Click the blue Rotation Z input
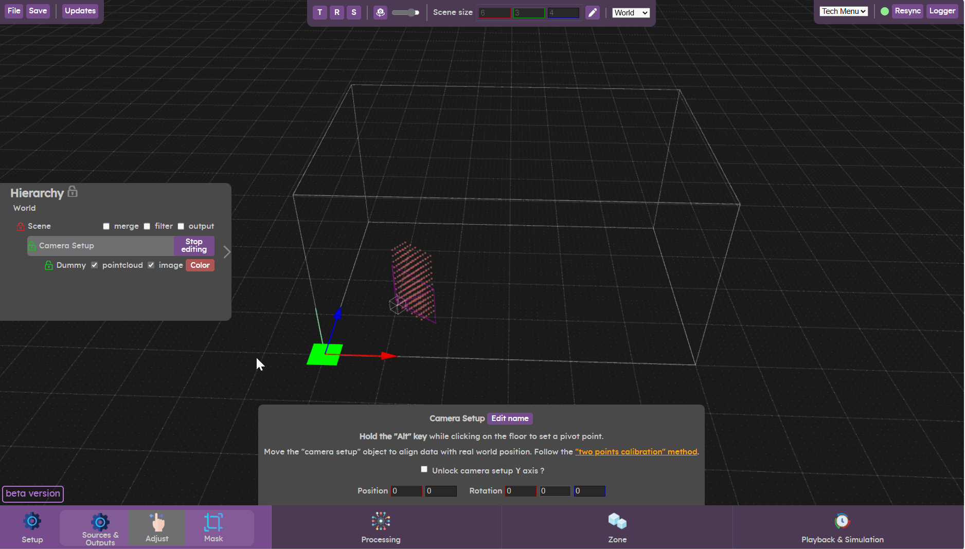The height and width of the screenshot is (549, 965). coord(589,491)
